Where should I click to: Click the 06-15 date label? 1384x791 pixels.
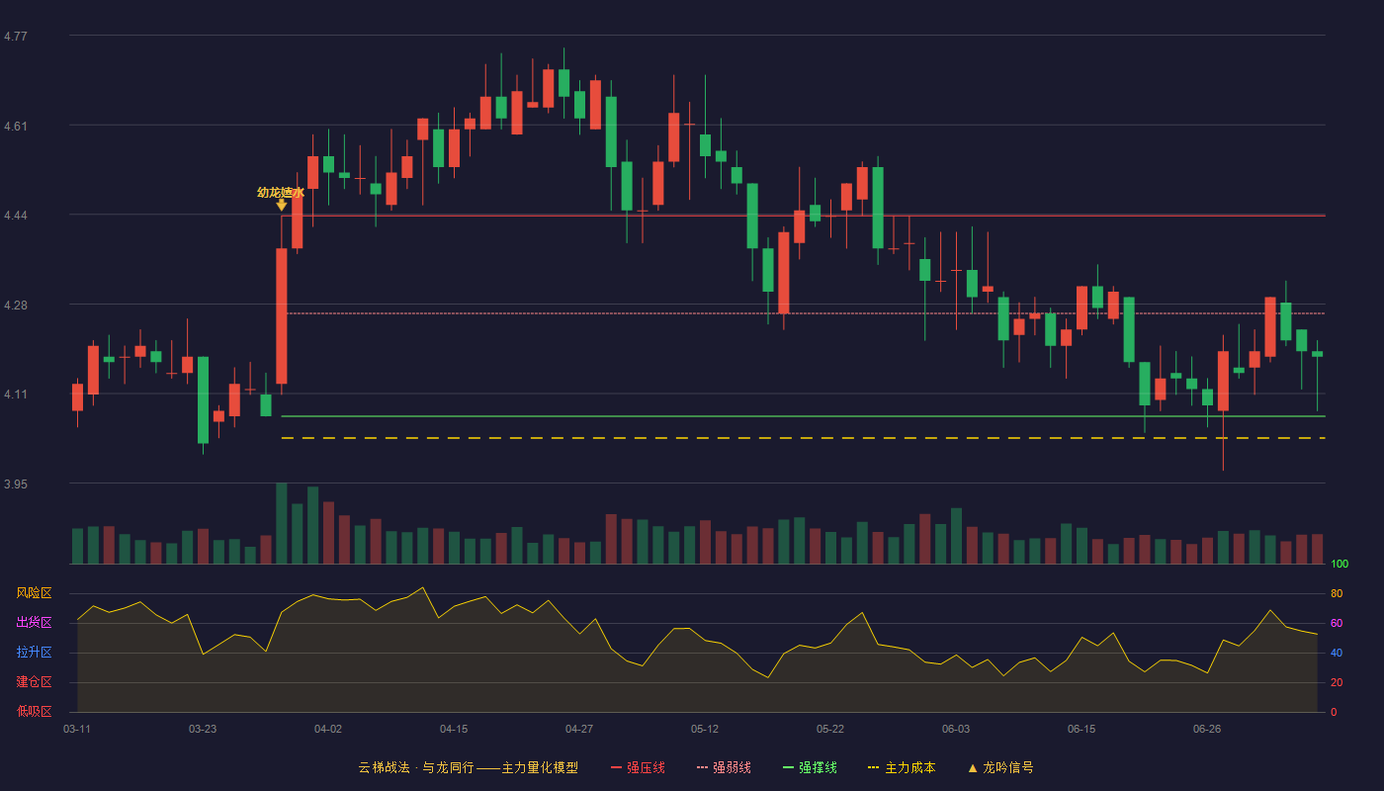pyautogui.click(x=1081, y=729)
